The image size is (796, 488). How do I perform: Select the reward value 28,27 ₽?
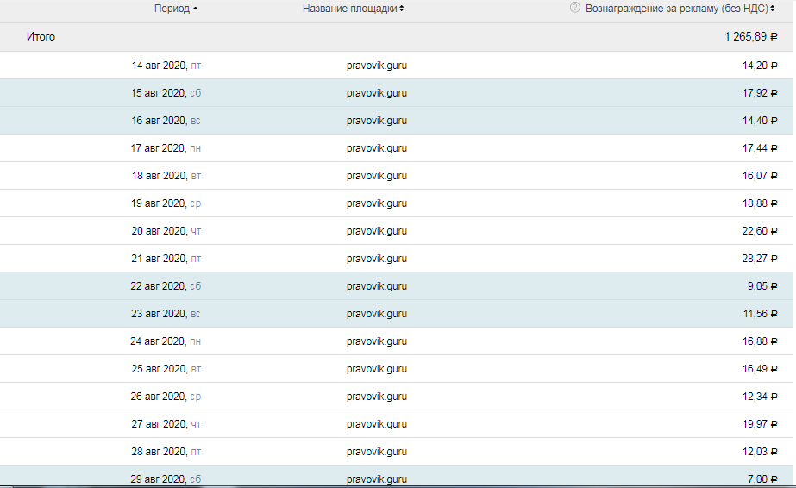click(760, 259)
